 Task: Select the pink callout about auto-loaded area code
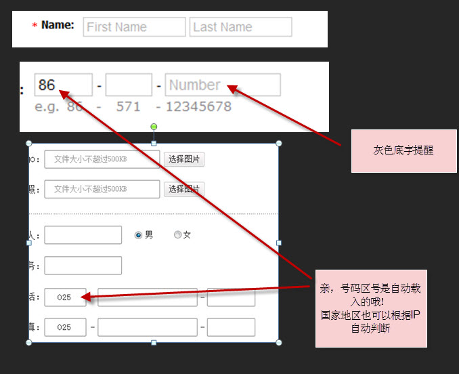click(370, 308)
